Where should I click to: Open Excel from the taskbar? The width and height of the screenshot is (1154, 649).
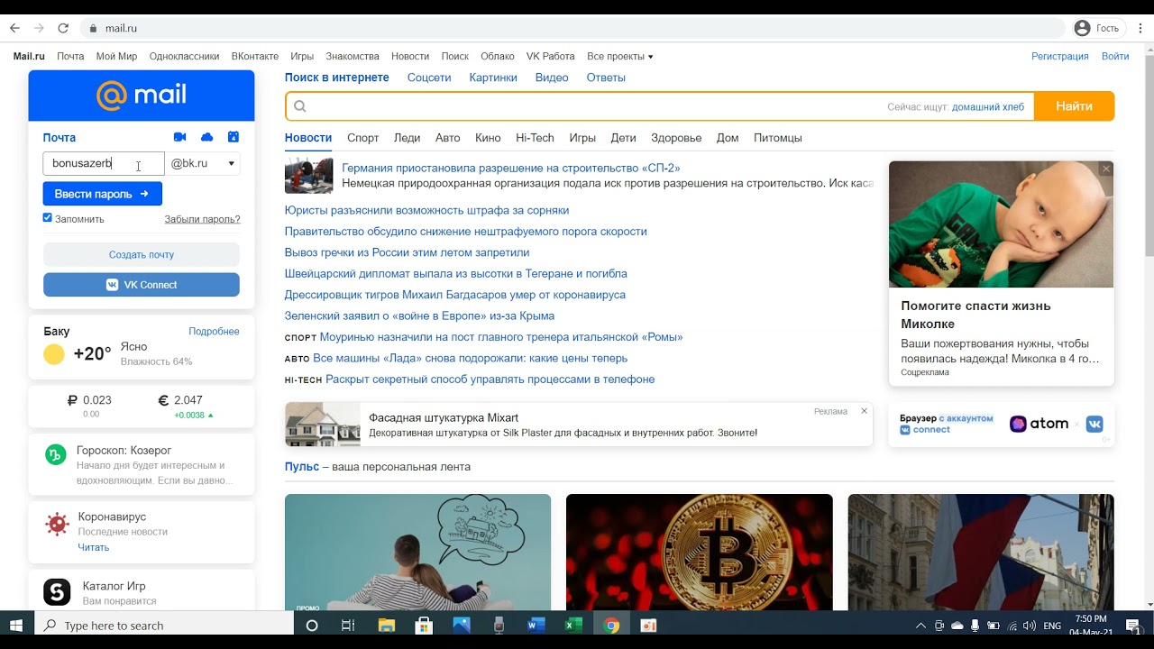point(573,626)
